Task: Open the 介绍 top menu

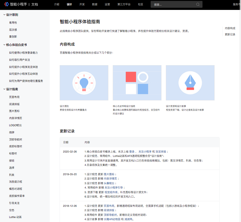Action: point(57,4)
